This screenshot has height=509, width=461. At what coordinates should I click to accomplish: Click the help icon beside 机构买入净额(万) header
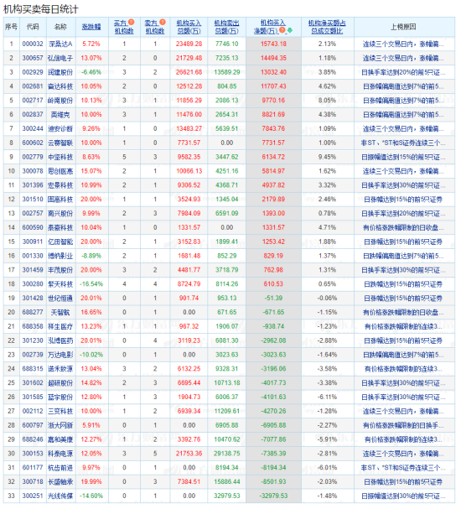282,30
